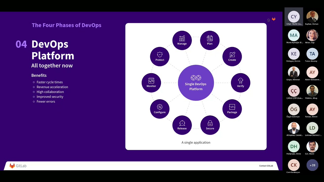Viewport: 324px width, 182px height.
Task: Select Lokman Demirci avatar (LD)
Action: point(312,128)
